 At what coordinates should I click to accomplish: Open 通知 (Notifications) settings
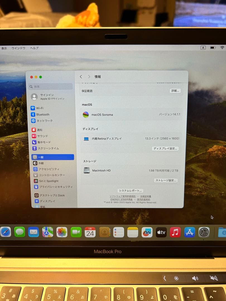pyautogui.click(x=40, y=130)
